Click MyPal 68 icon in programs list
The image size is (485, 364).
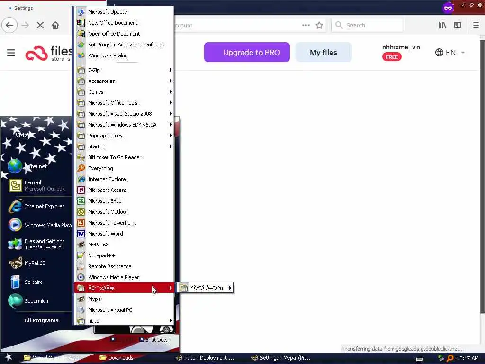81,245
